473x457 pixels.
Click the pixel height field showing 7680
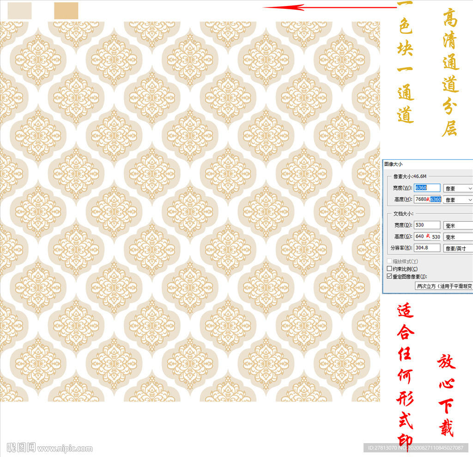coord(427,199)
